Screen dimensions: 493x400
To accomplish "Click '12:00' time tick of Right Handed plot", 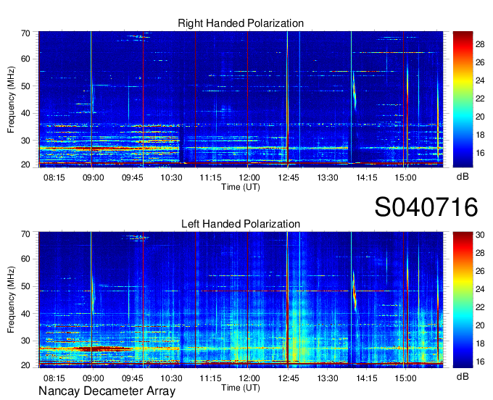I will click(249, 178).
